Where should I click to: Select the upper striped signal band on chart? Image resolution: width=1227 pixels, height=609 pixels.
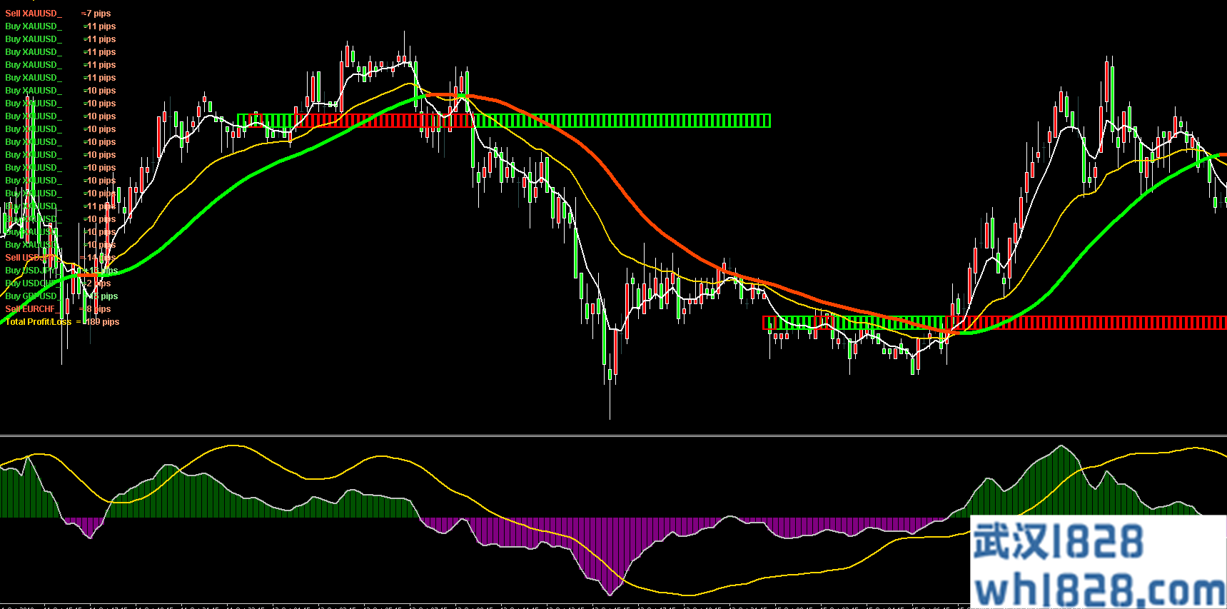(504, 121)
